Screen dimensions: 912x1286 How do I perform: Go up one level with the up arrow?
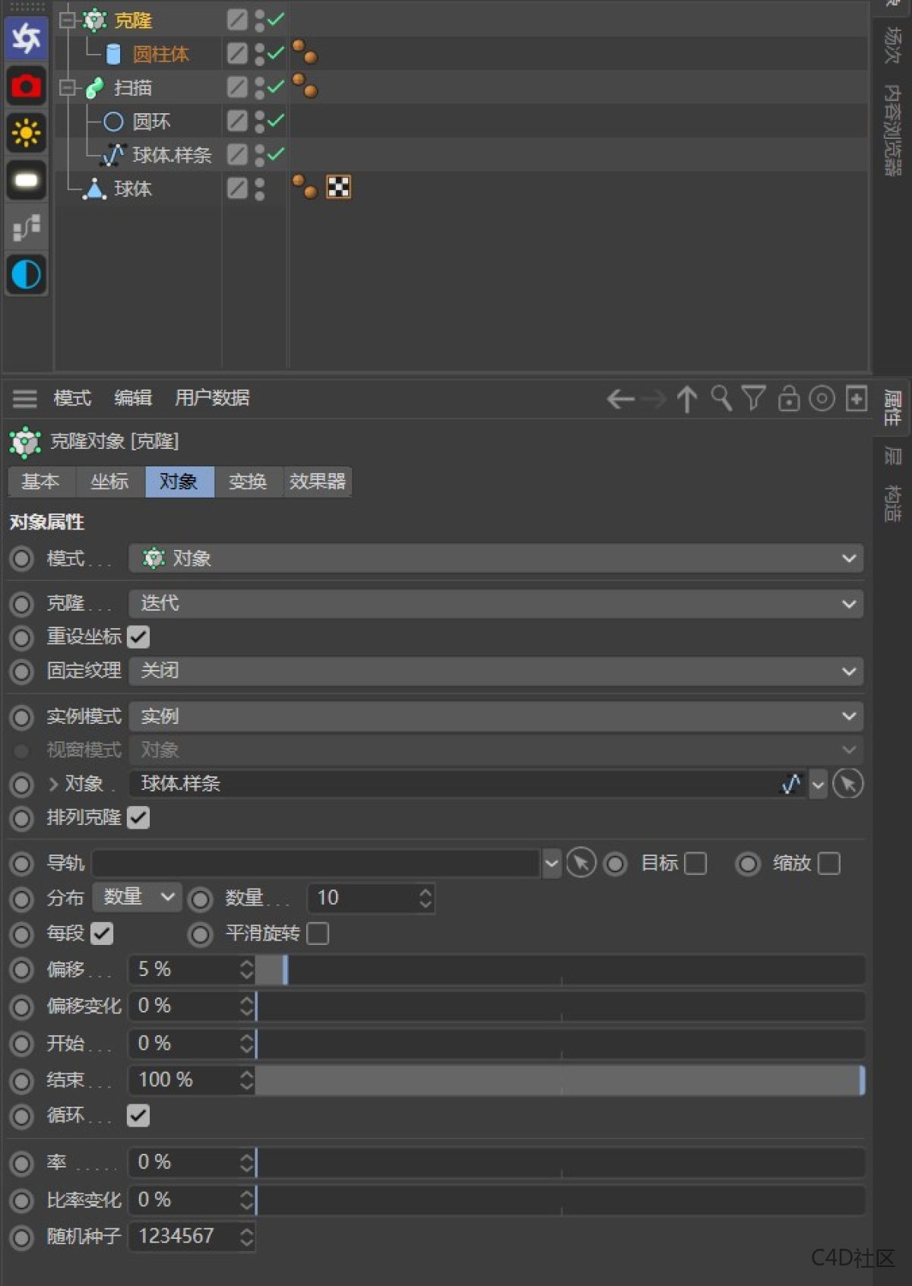[x=687, y=399]
